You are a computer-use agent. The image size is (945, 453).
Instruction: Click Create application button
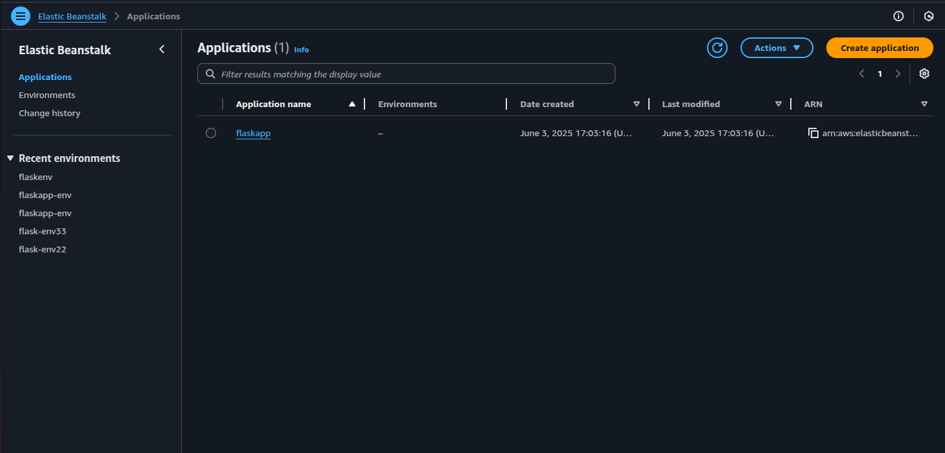[x=880, y=48]
